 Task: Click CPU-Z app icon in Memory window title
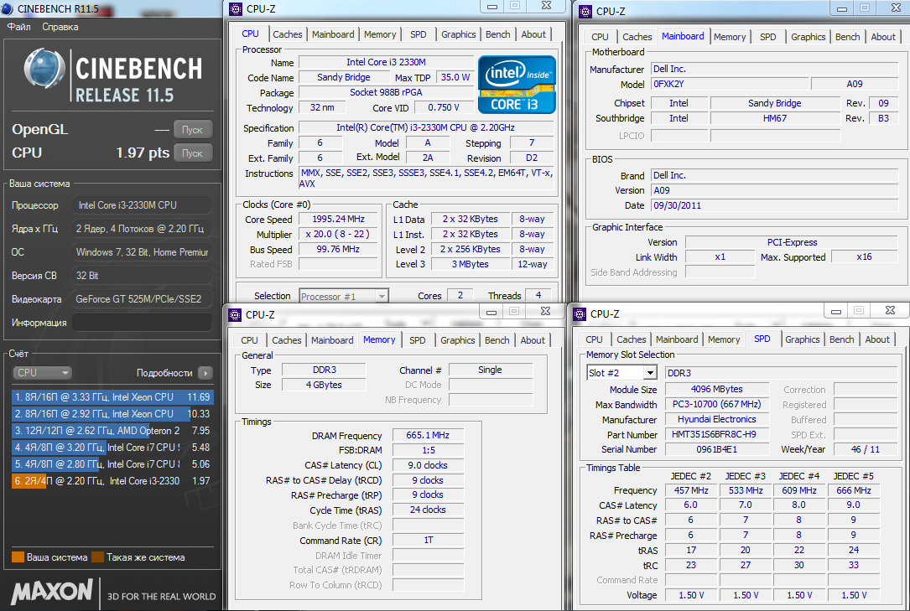point(235,314)
